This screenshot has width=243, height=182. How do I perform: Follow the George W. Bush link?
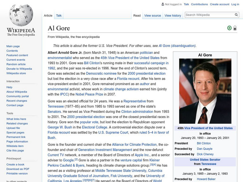(x=60, y=127)
